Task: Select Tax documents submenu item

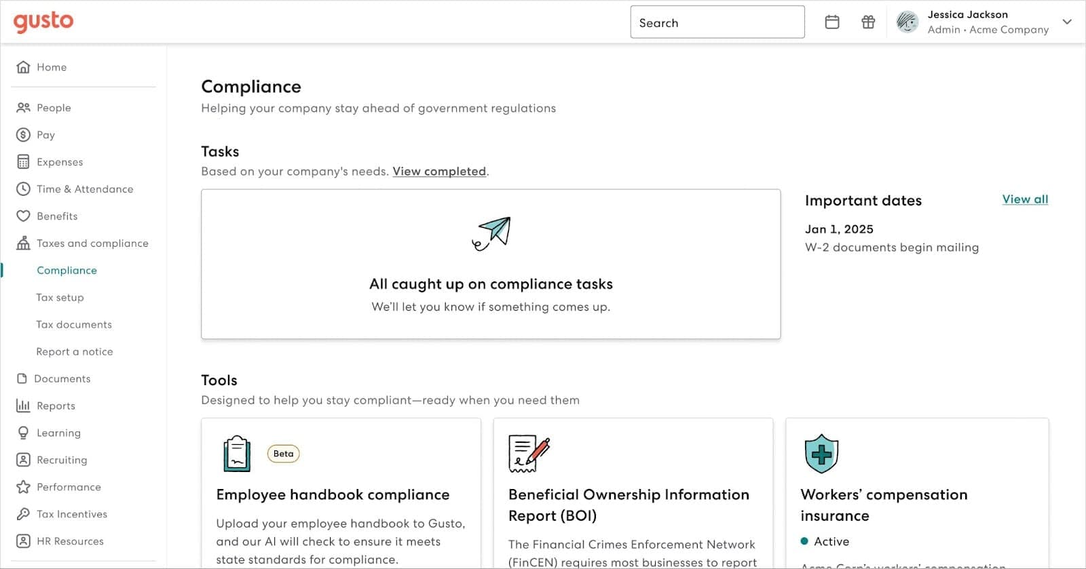Action: click(74, 325)
